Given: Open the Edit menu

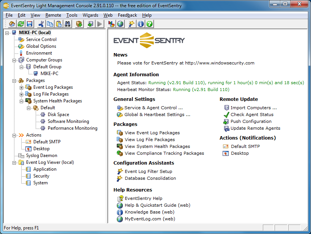Looking at the screenshot, I should coord(21,15).
